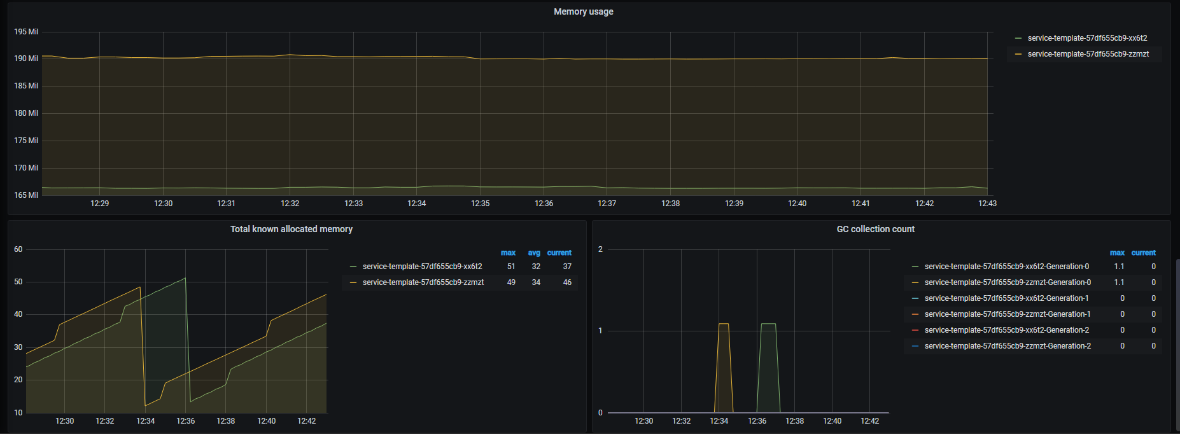This screenshot has width=1180, height=437.
Task: Click avg value 32 for xx6t2
Action: [536, 267]
